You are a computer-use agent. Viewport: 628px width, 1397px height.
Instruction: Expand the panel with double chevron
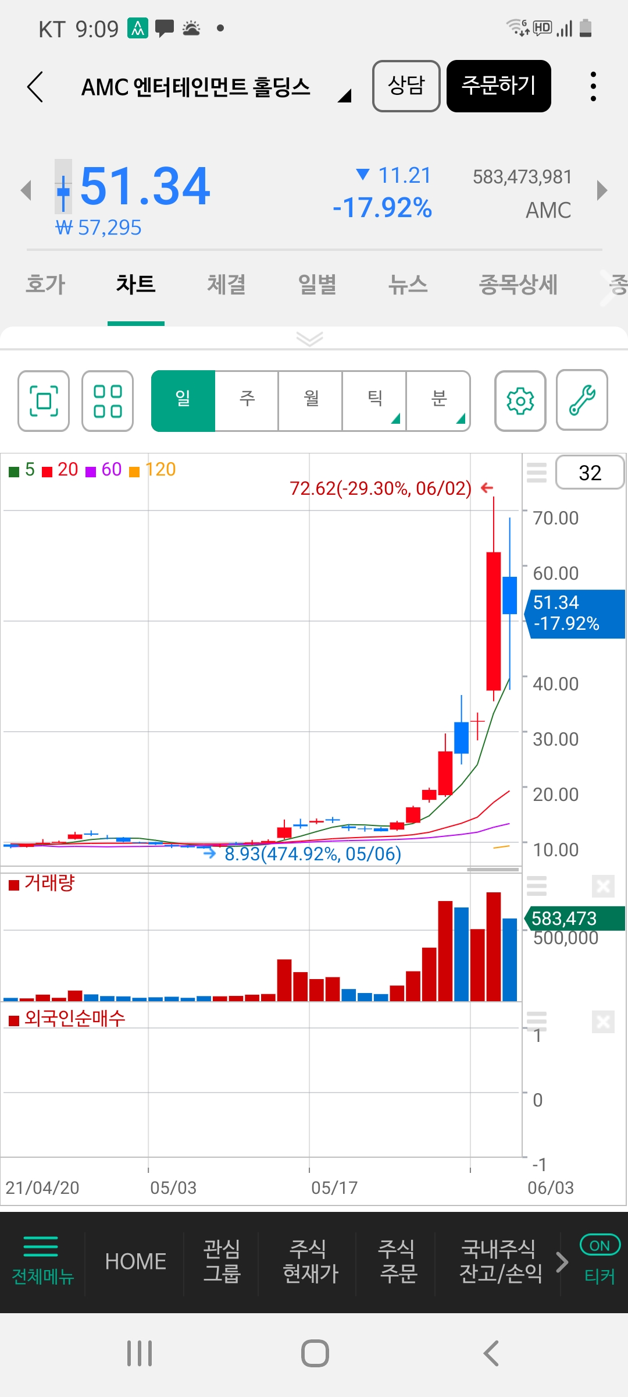tap(309, 339)
